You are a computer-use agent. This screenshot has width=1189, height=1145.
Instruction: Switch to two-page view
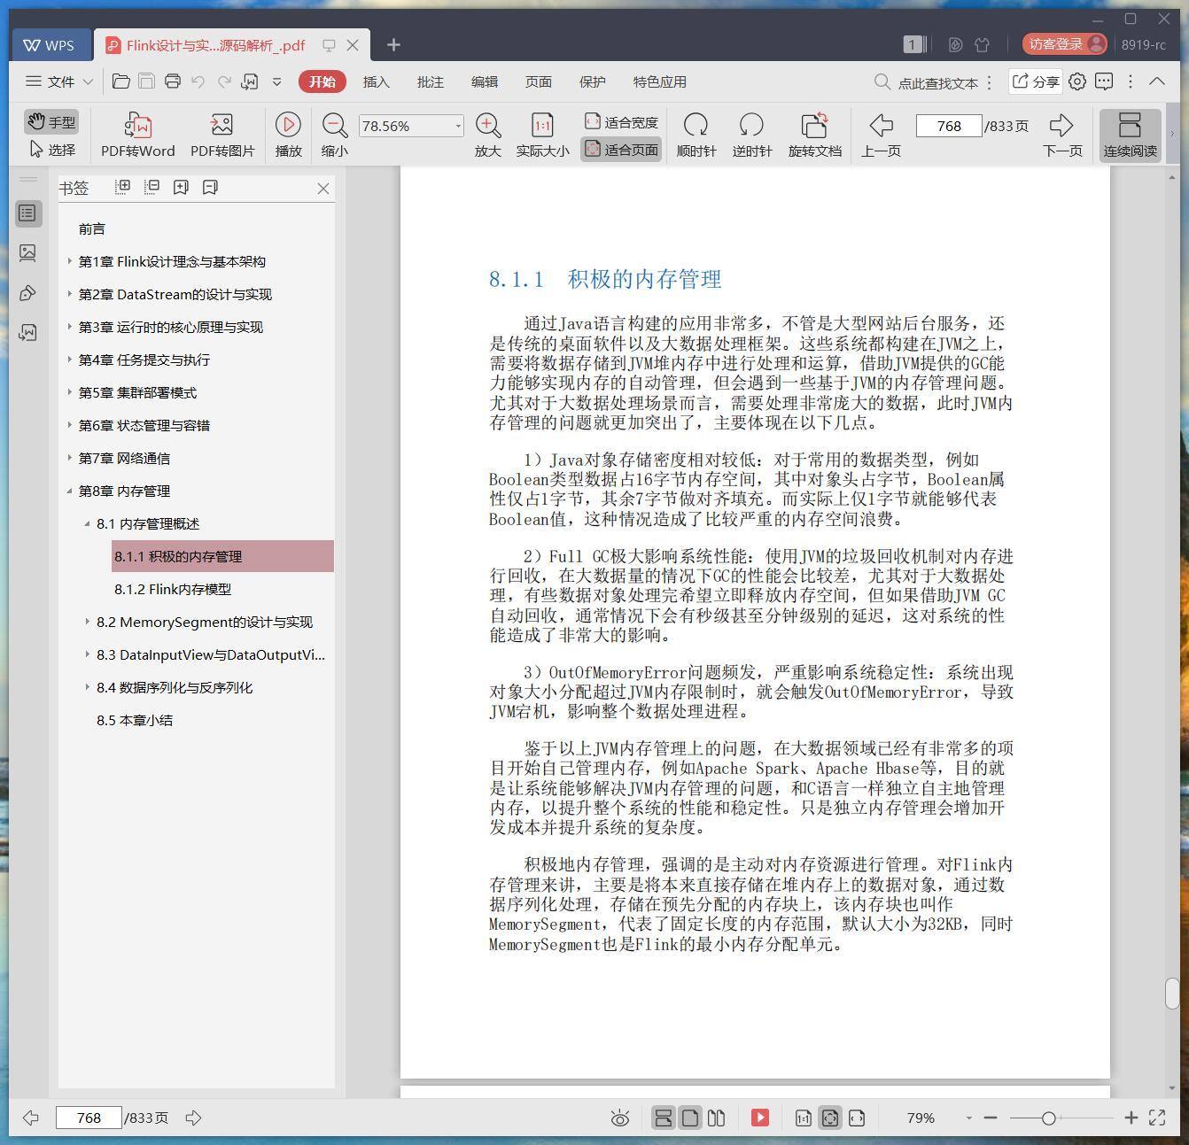pyautogui.click(x=717, y=1118)
